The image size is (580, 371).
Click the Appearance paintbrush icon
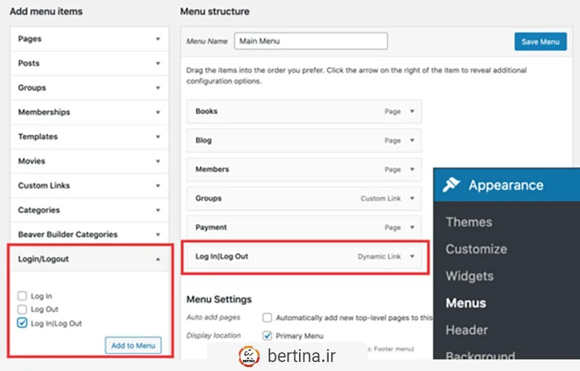tap(452, 185)
